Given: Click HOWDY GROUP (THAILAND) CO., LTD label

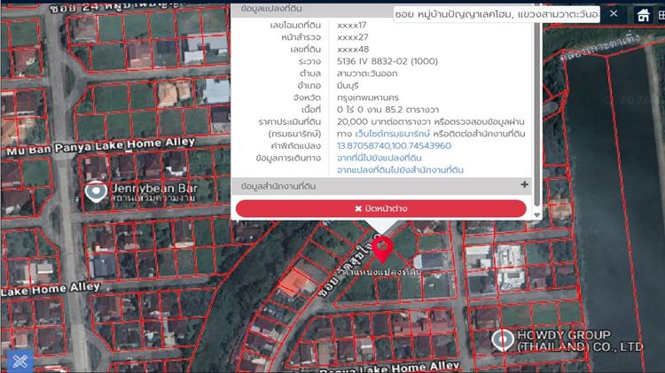Looking at the screenshot, I should point(580,341).
